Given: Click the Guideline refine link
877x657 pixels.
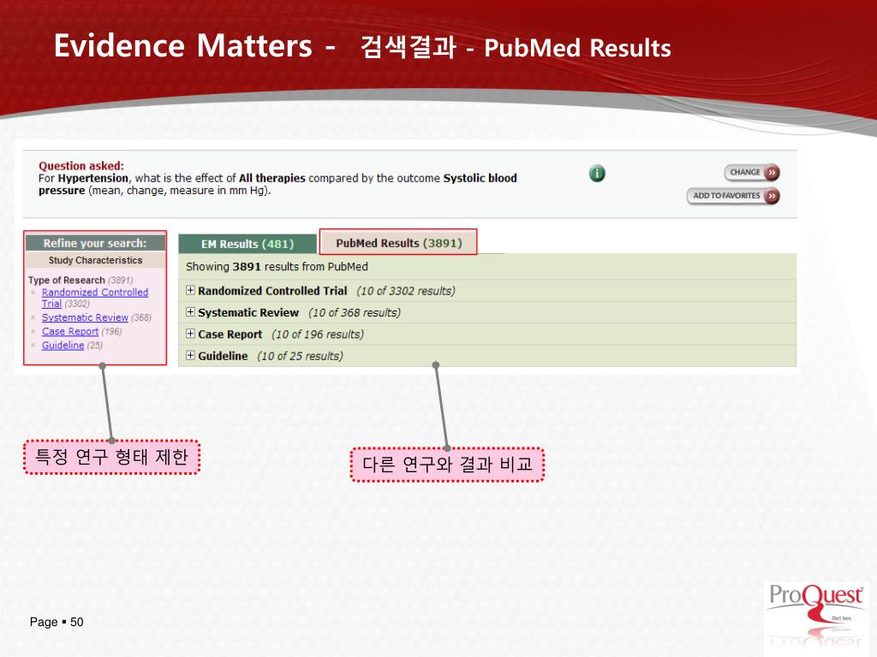Looking at the screenshot, I should 63,346.
